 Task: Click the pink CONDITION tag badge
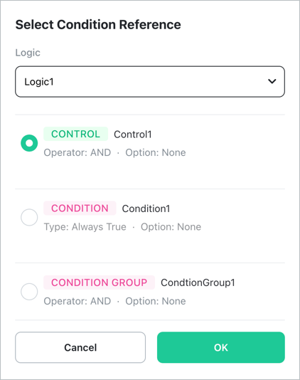[80, 209]
